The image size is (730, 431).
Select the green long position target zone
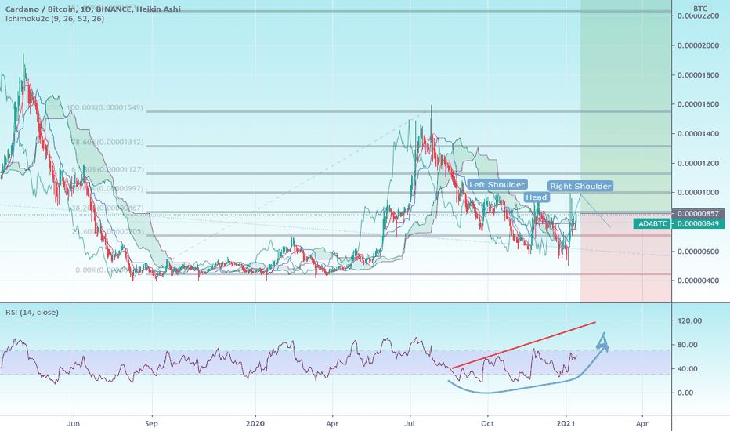point(626,107)
